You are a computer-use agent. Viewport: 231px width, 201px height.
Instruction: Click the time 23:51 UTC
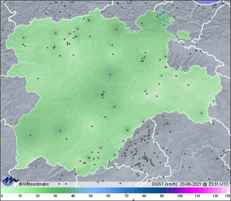[x=218, y=184]
